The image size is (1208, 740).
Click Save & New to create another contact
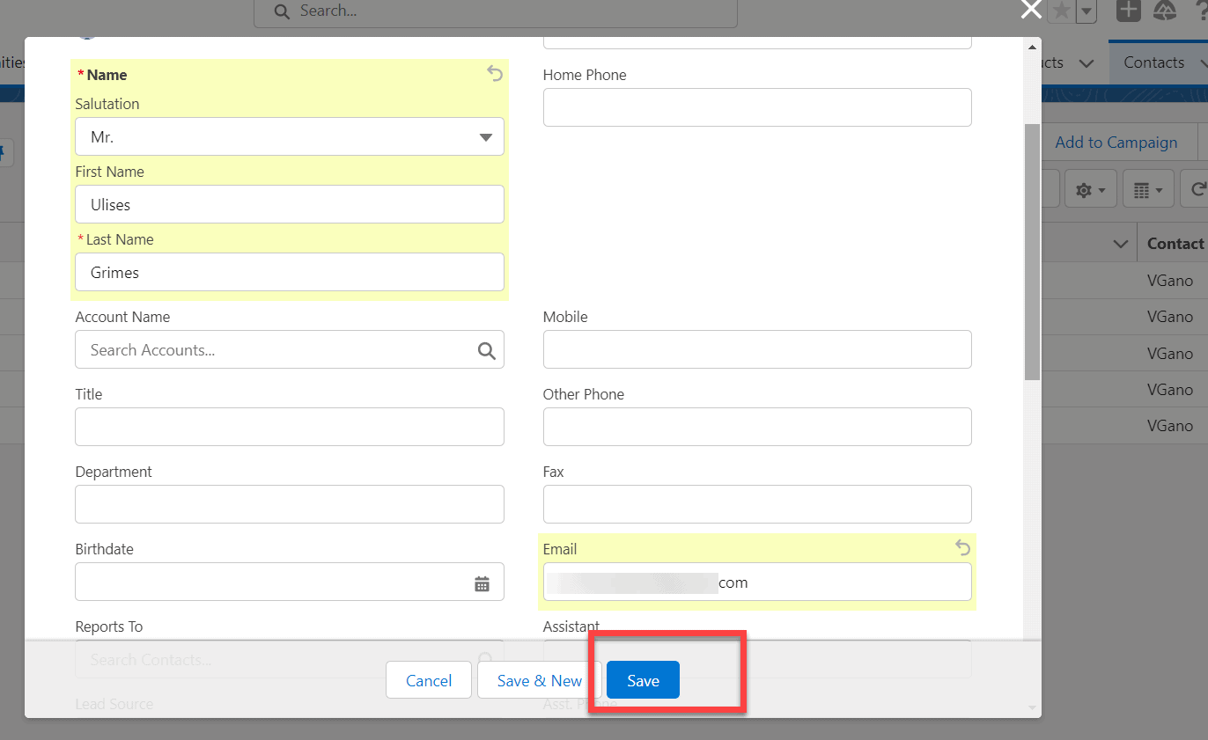[x=539, y=680]
